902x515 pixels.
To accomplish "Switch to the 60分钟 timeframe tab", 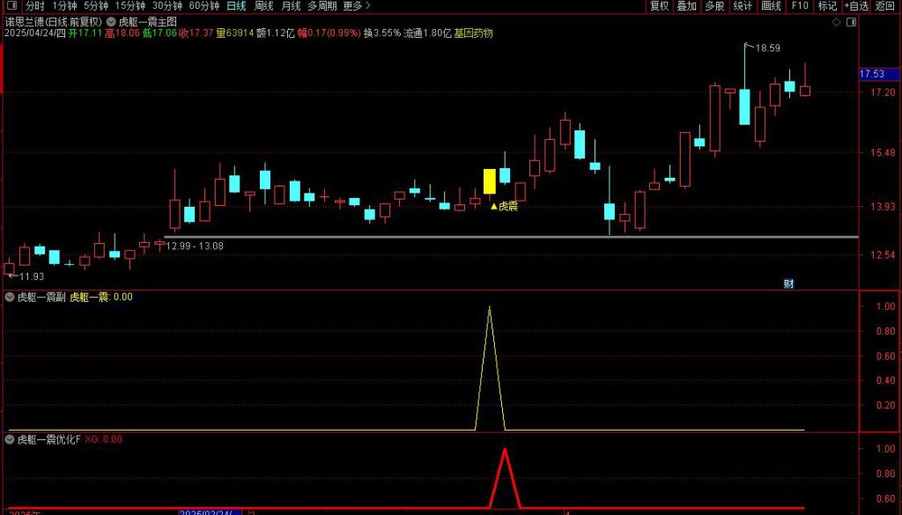I will pyautogui.click(x=203, y=5).
